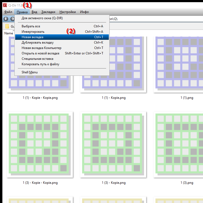Click Копировать путь к файлу
Image resolution: width=203 pixels, height=203 pixels.
point(40,64)
